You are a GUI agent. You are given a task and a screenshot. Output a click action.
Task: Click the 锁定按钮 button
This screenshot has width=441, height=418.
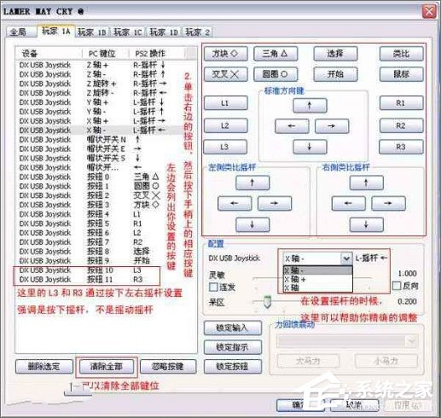[x=233, y=367]
